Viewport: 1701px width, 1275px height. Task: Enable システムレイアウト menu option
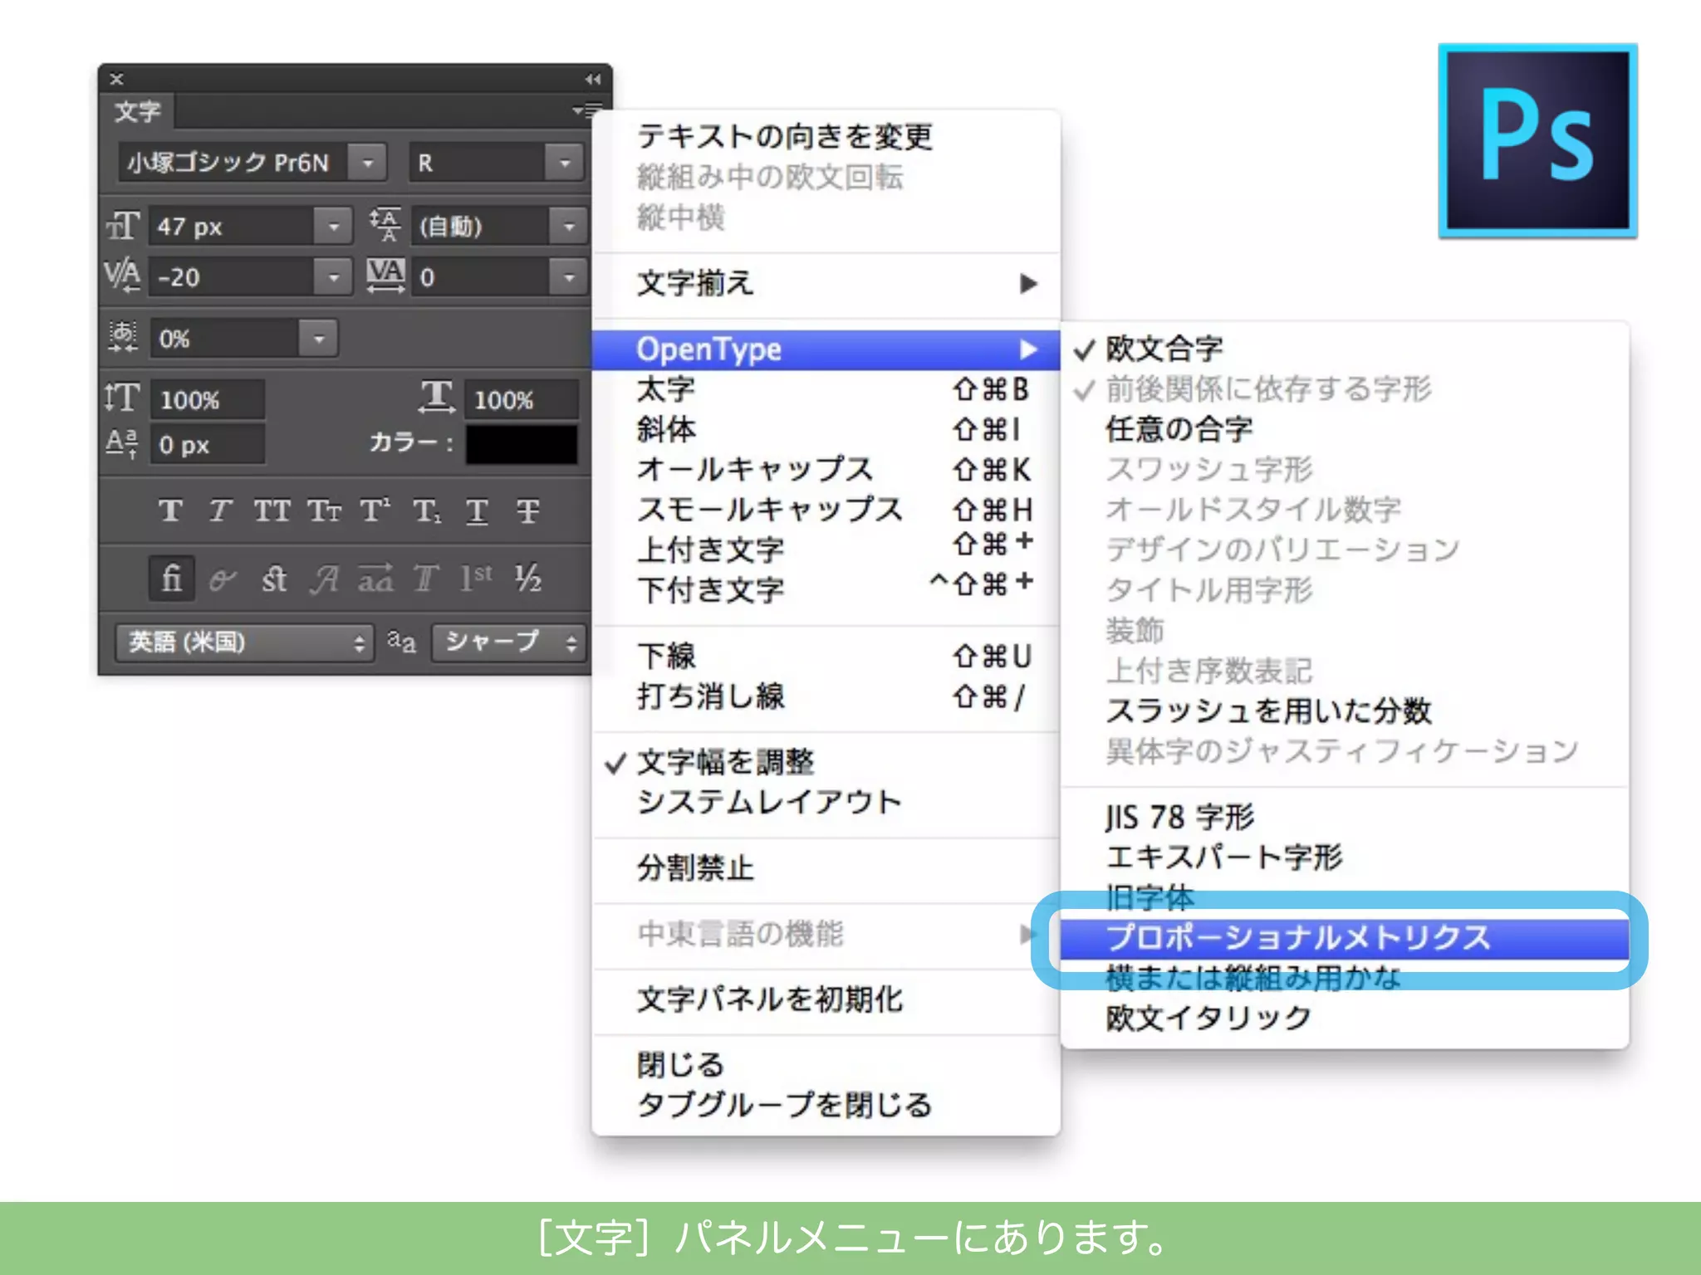[x=826, y=801]
